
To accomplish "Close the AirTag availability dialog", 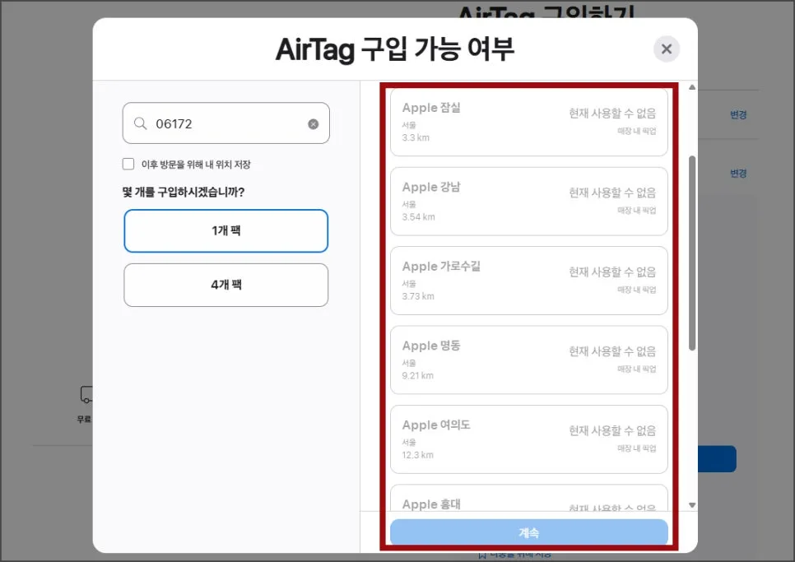I will point(667,49).
